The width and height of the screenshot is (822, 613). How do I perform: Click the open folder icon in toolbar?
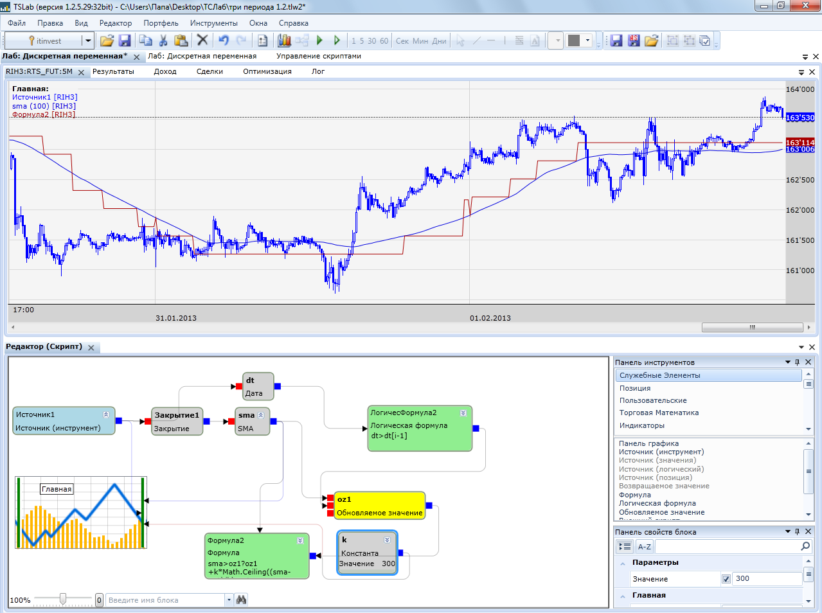click(107, 40)
